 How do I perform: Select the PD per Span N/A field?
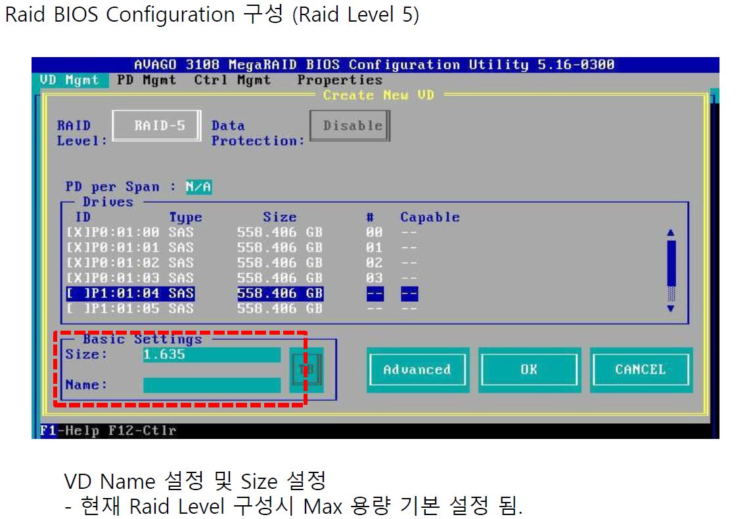199,187
